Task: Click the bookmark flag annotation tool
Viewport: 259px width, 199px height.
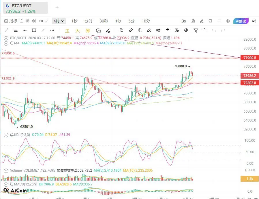Action: click(x=121, y=30)
